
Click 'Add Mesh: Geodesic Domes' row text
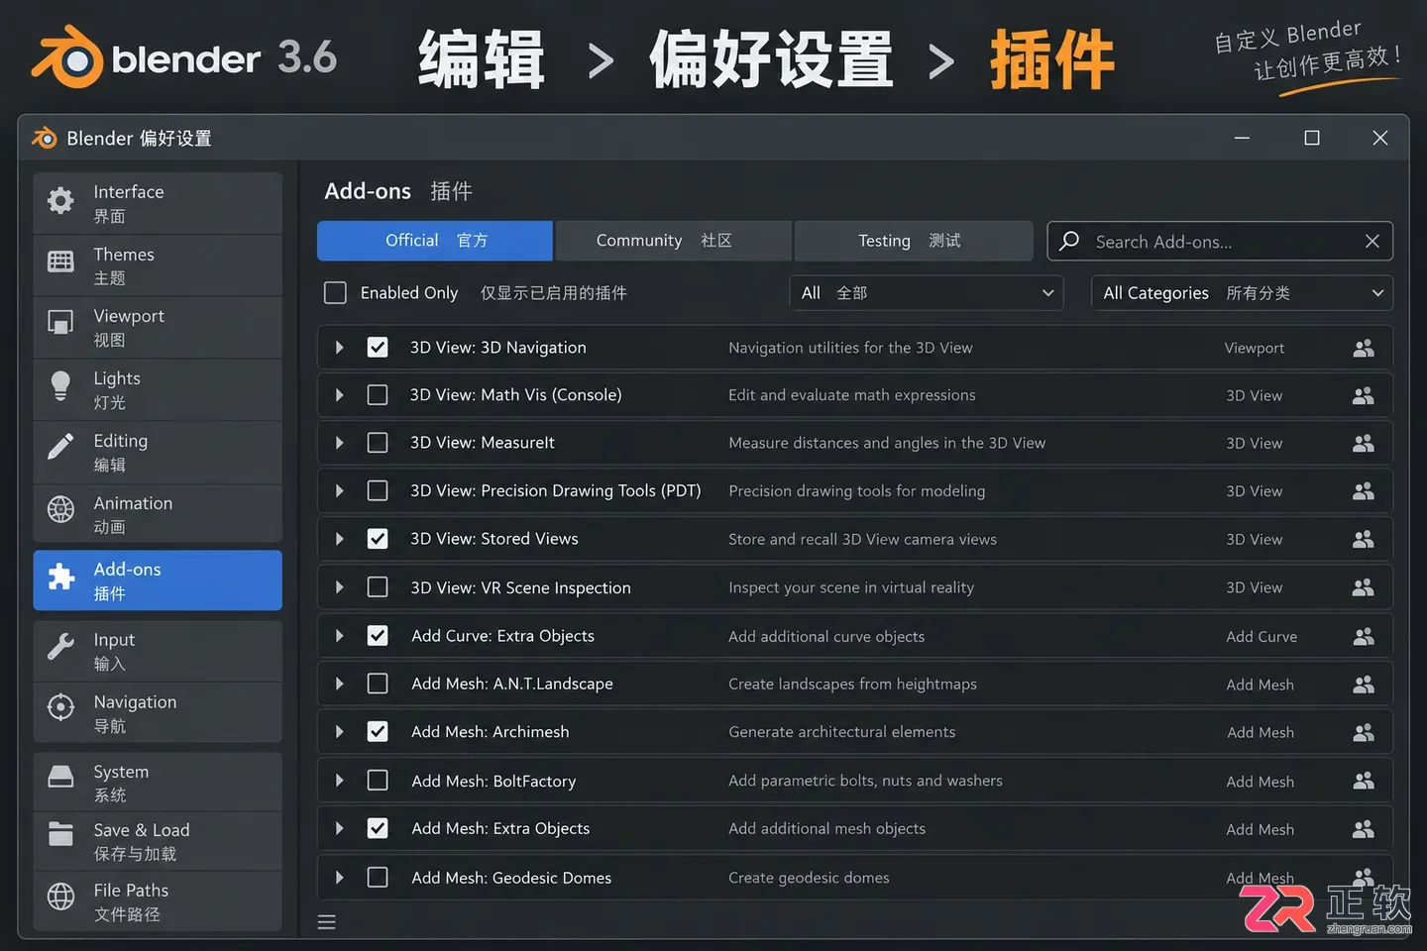click(511, 878)
